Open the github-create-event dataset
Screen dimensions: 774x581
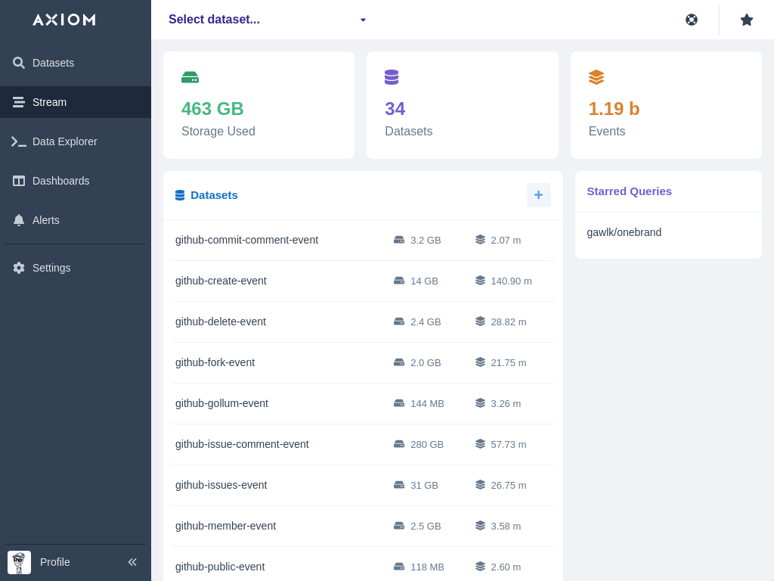click(221, 281)
